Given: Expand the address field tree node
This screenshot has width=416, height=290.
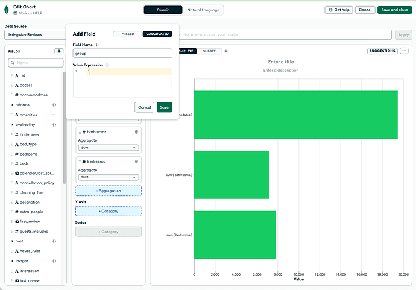Looking at the screenshot, I should click(x=12, y=105).
